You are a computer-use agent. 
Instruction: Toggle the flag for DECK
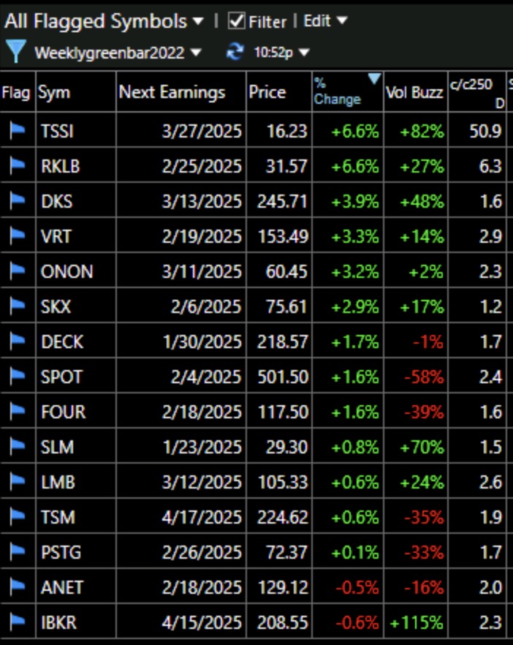click(x=16, y=341)
